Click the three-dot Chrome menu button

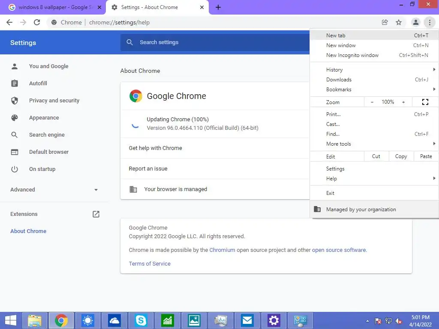click(430, 22)
